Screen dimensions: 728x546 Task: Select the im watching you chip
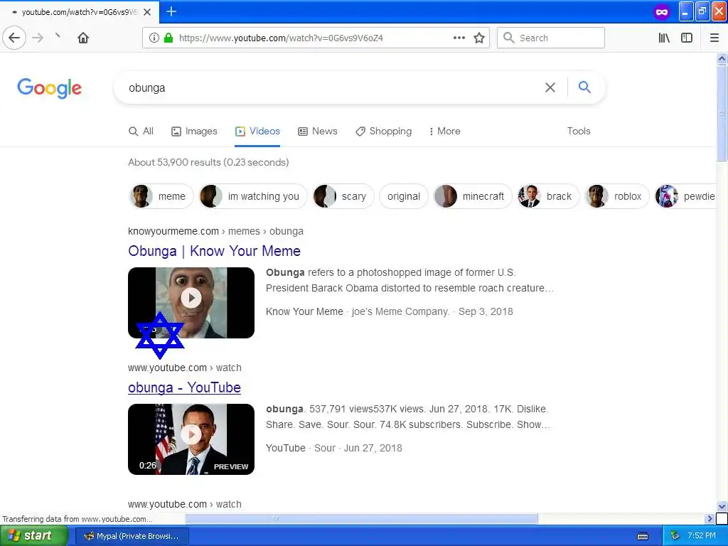pyautogui.click(x=253, y=196)
